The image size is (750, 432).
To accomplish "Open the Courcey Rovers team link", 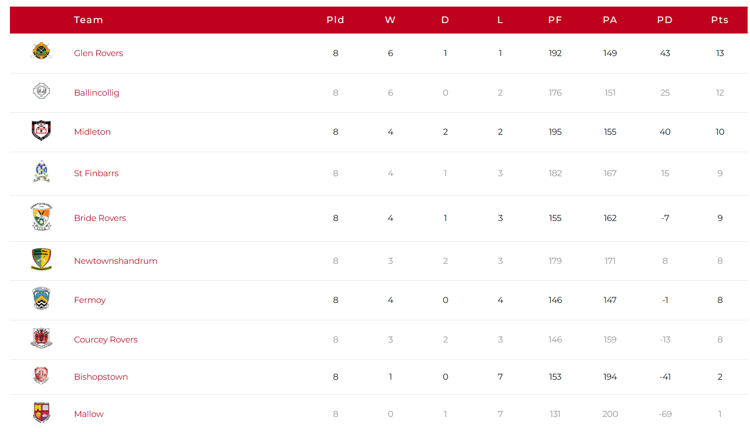I will pyautogui.click(x=106, y=340).
